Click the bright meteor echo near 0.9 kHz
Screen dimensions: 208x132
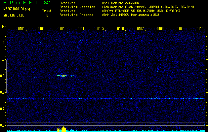tap(62, 76)
